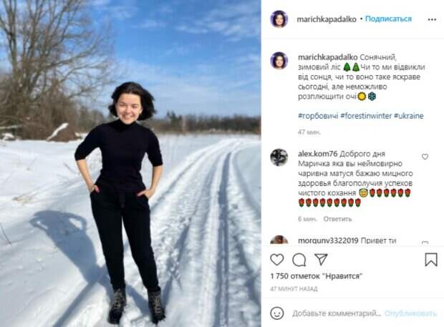Follow the account via Подписаться
This screenshot has width=444, height=327.
[x=388, y=19]
